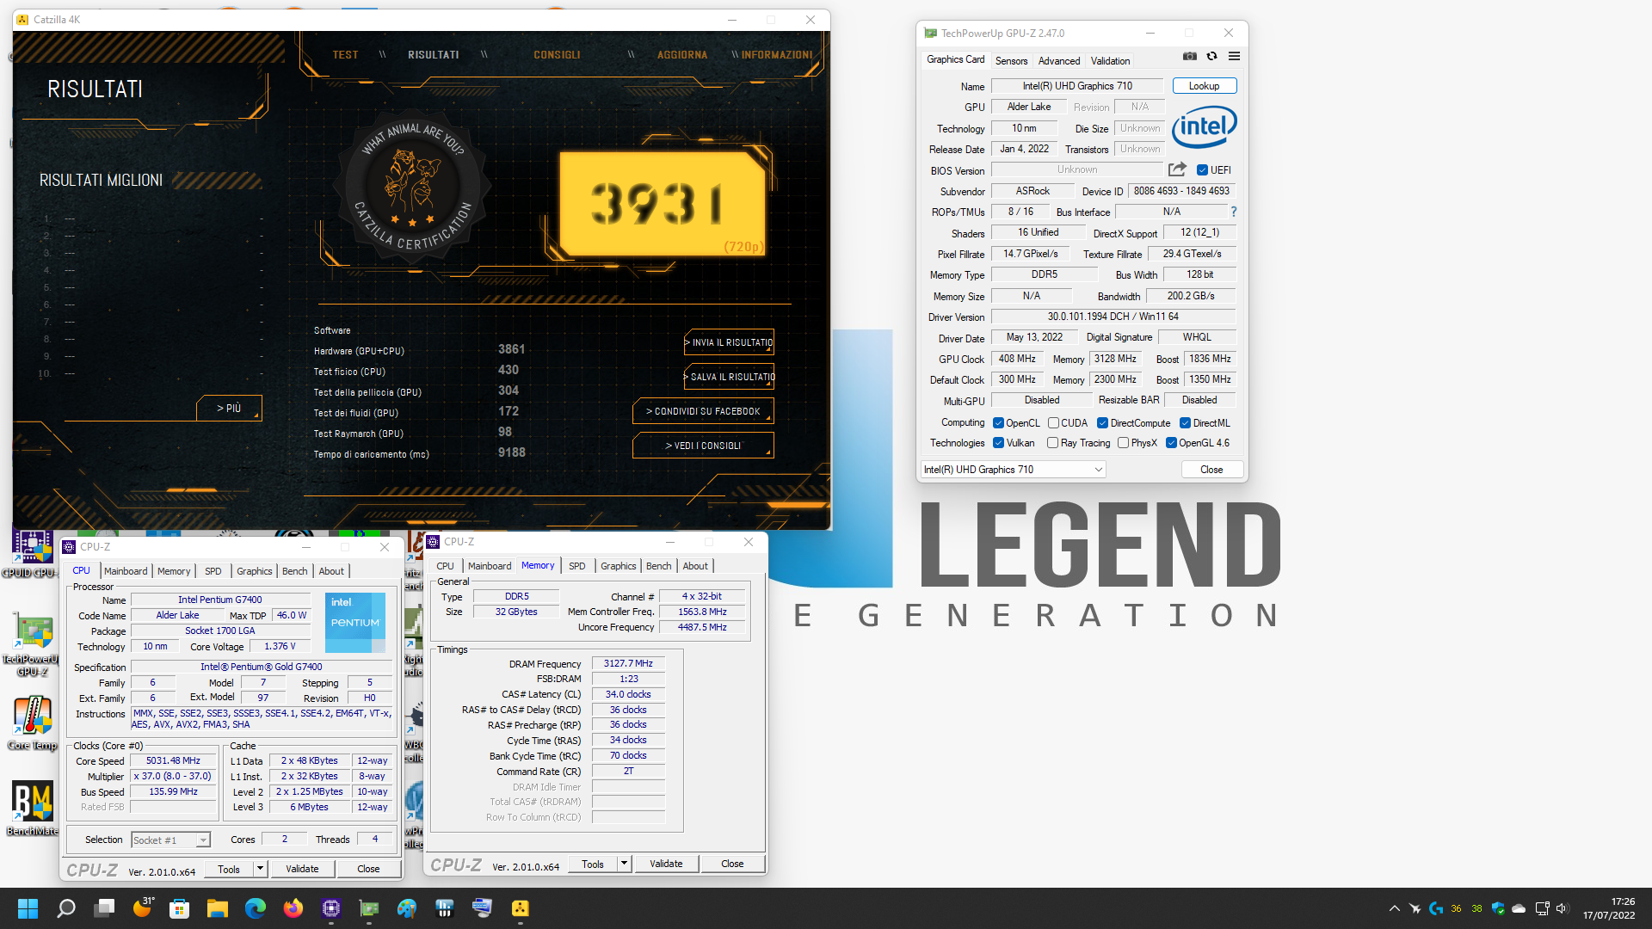Open the Windows Start menu
The width and height of the screenshot is (1652, 929).
pyautogui.click(x=28, y=908)
